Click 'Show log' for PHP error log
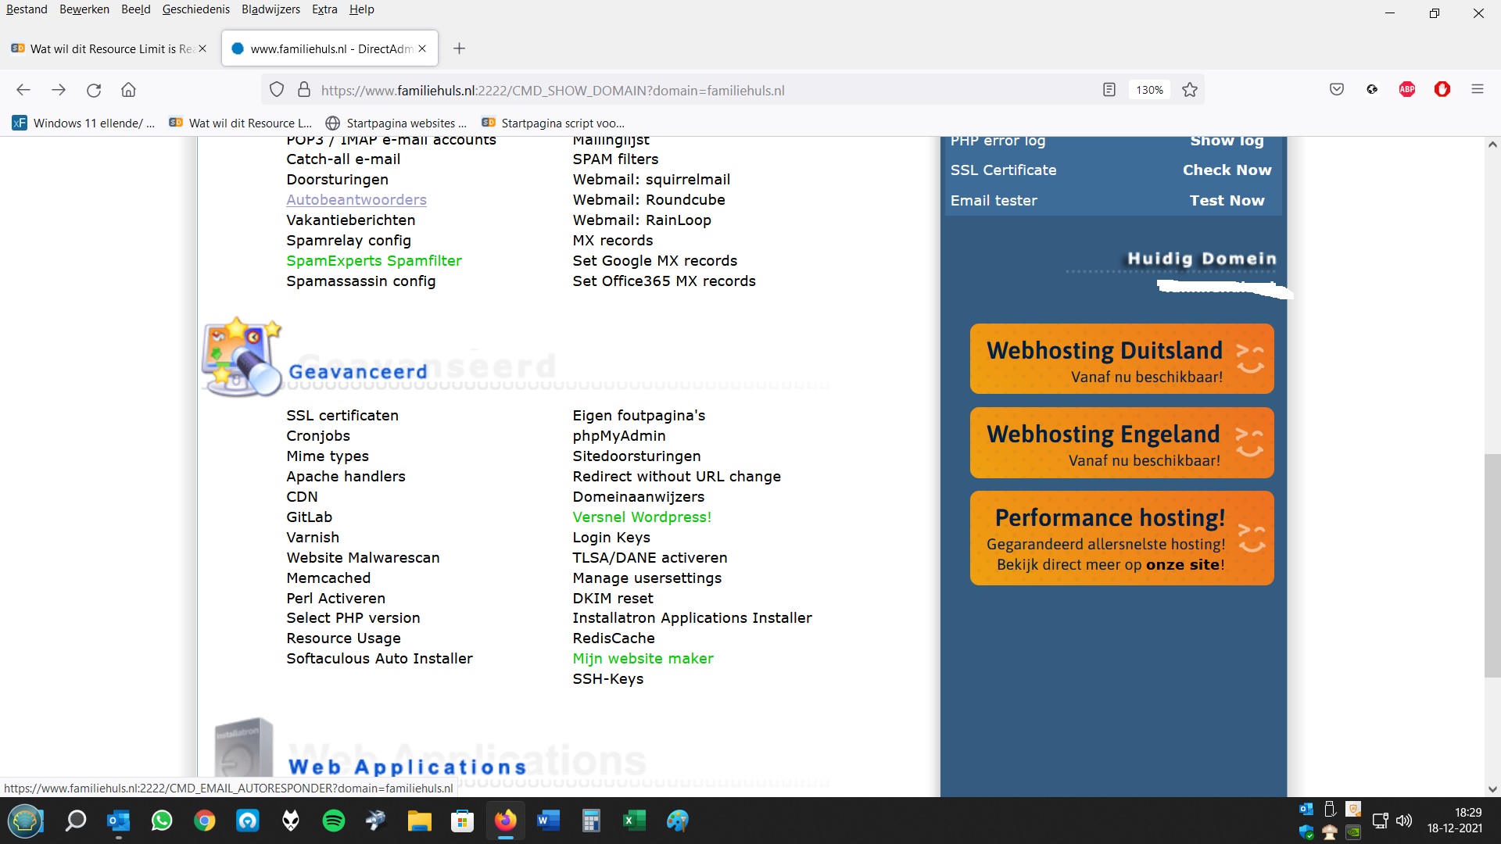 point(1227,141)
